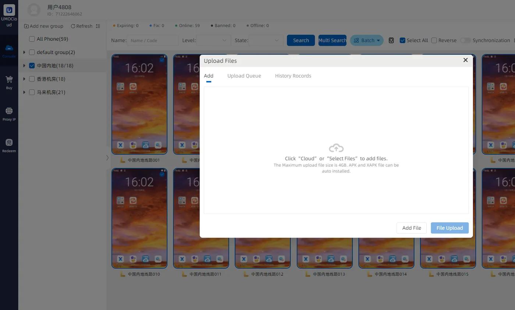Expand the 中国内地(18/18) tree node

coord(24,66)
